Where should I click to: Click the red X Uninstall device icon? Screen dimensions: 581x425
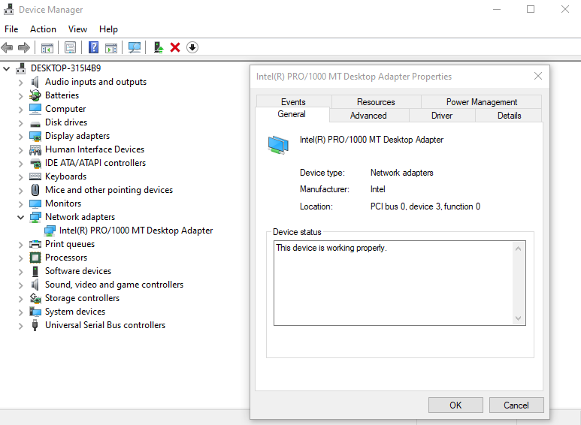click(x=175, y=47)
